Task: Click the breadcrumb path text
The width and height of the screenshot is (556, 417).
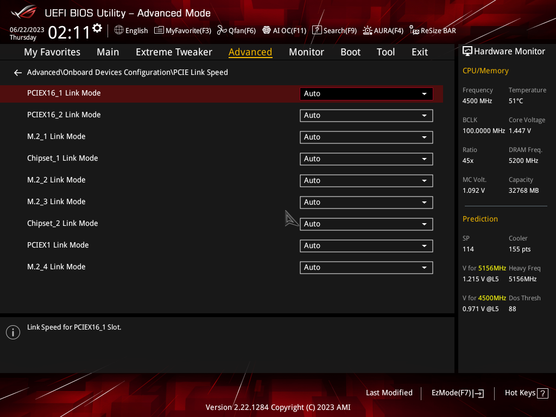Action: (127, 72)
